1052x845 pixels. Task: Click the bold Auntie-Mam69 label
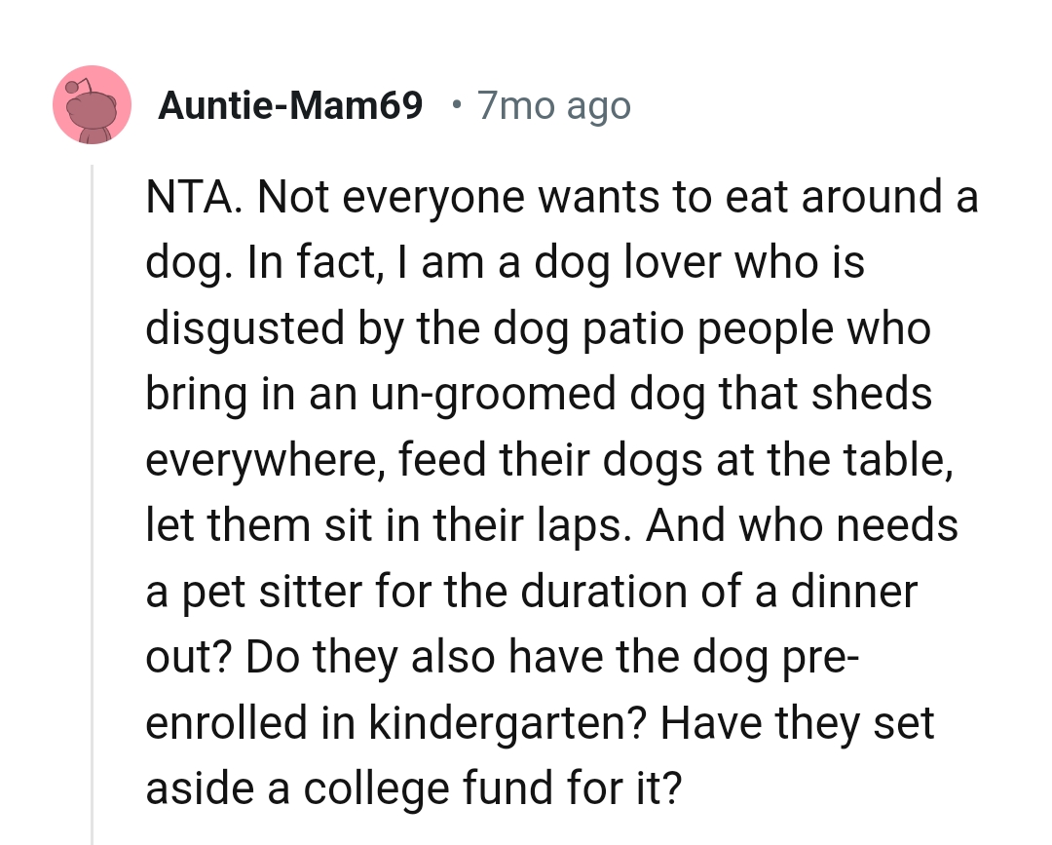pyautogui.click(x=289, y=104)
